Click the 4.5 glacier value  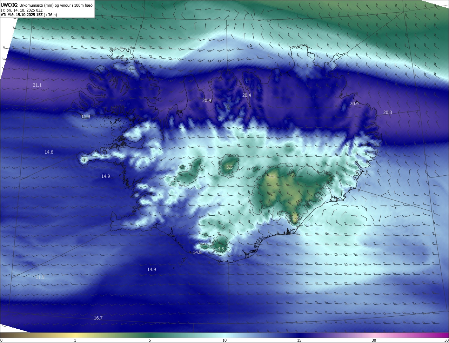pos(221,249)
